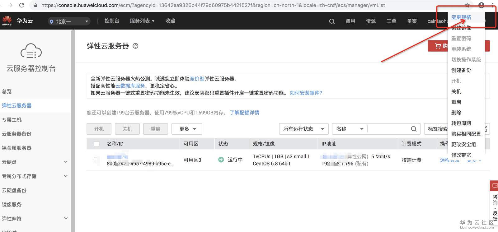
Task: Open the 名称 search-type dropdown
Action: click(x=350, y=129)
